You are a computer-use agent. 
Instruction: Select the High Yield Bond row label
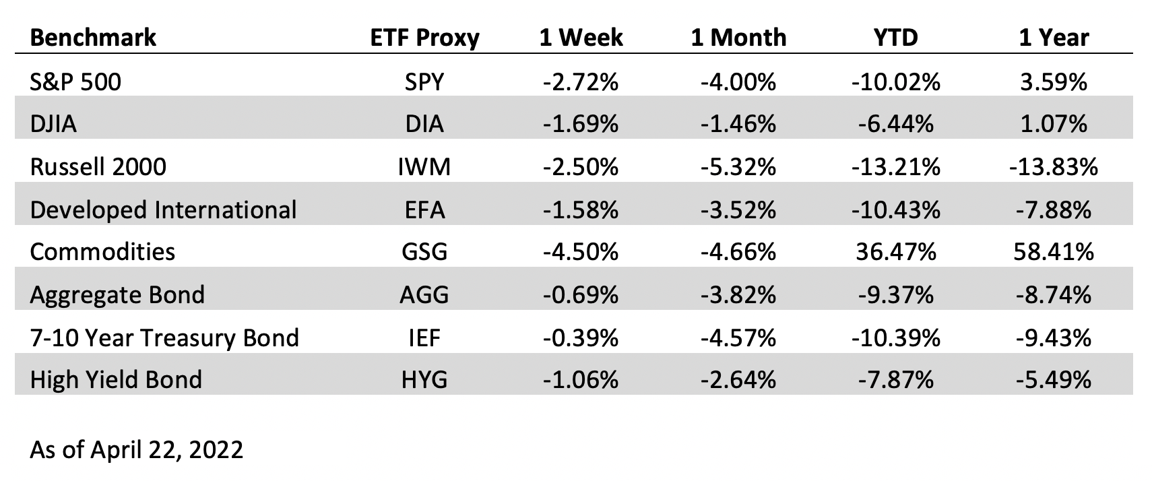116,380
